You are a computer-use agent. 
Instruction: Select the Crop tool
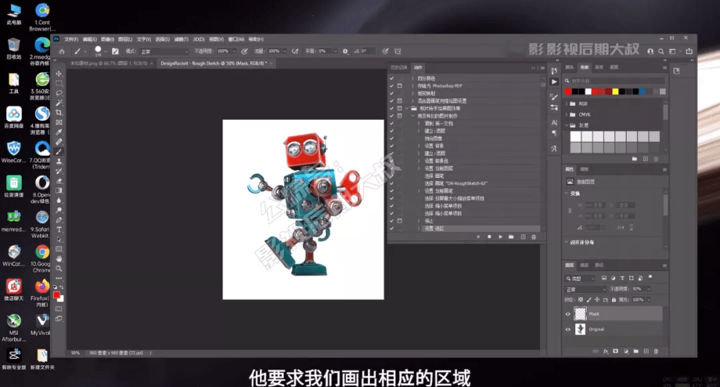[x=59, y=113]
